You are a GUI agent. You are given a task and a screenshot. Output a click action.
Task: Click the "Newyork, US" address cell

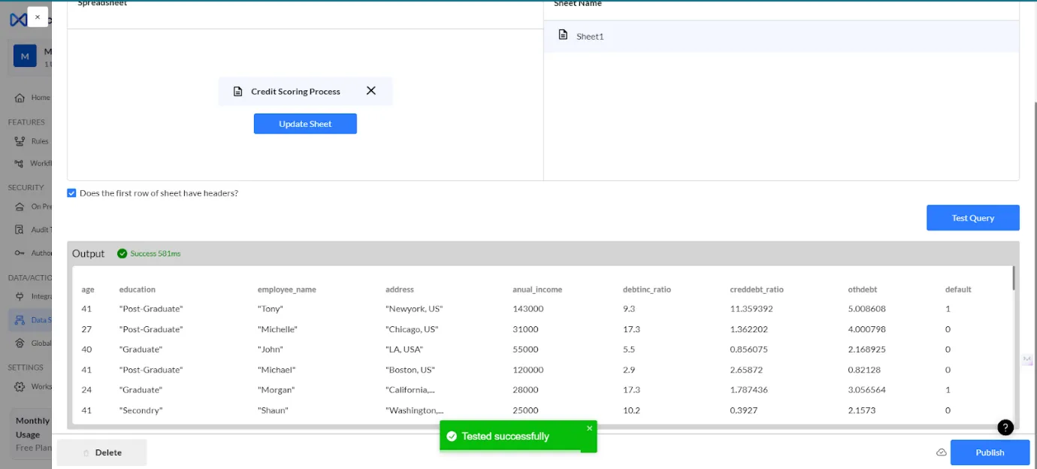tap(414, 309)
